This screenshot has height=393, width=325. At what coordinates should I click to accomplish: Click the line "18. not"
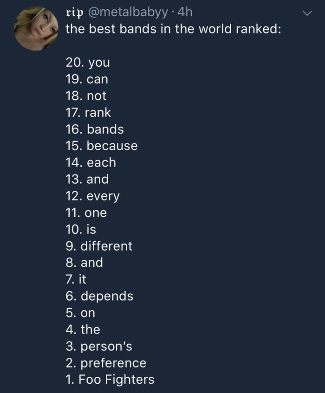pyautogui.click(x=86, y=96)
